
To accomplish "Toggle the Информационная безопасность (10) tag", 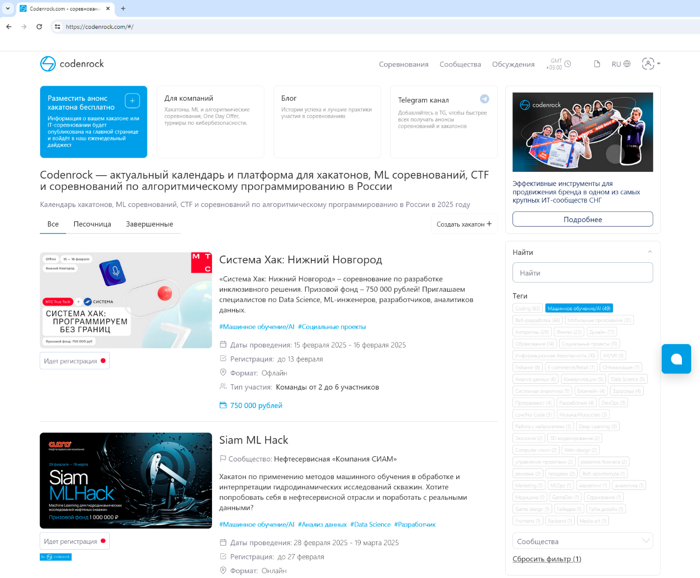I will (555, 355).
